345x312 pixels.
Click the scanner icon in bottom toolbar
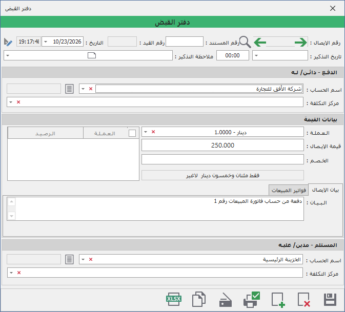pyautogui.click(x=226, y=300)
